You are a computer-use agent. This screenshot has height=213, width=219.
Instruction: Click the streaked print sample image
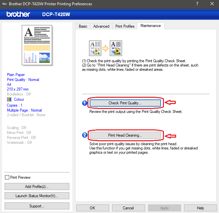tap(95, 48)
